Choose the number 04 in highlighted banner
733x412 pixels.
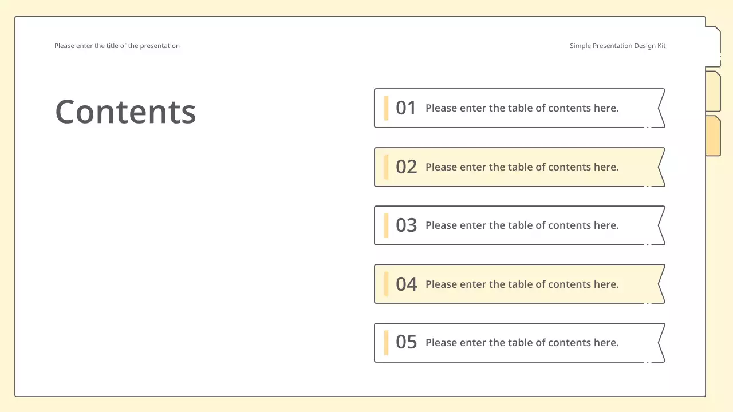click(x=406, y=284)
